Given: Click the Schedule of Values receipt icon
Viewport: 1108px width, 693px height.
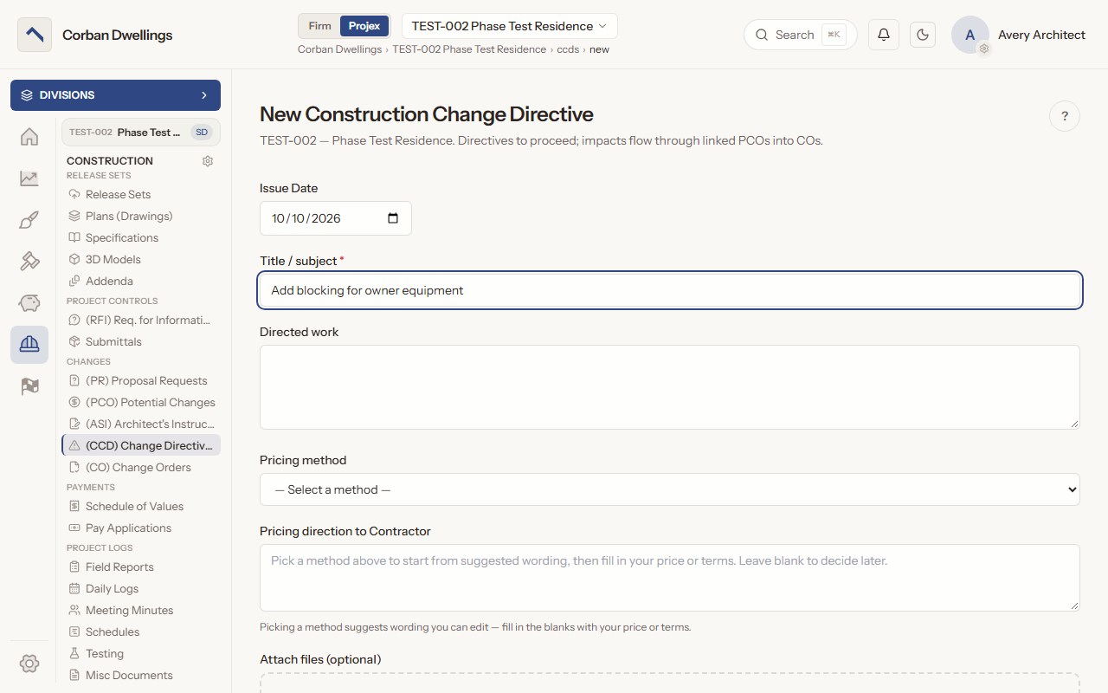Looking at the screenshot, I should [x=74, y=507].
